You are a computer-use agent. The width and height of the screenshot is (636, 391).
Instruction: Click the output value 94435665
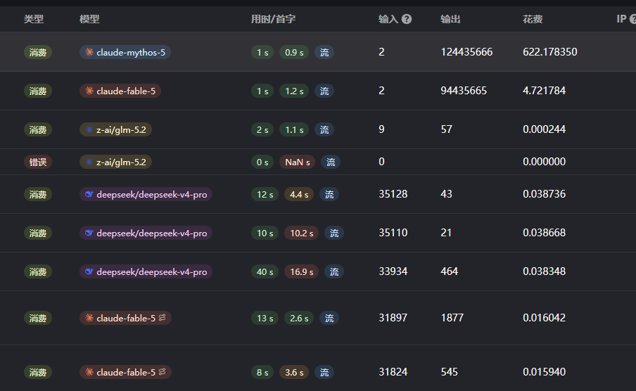[464, 91]
